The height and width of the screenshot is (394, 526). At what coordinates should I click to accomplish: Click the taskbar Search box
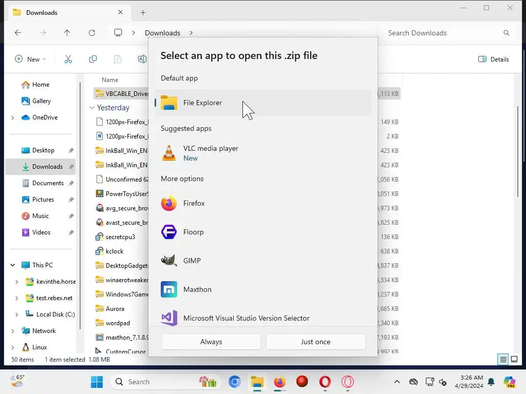click(x=166, y=382)
